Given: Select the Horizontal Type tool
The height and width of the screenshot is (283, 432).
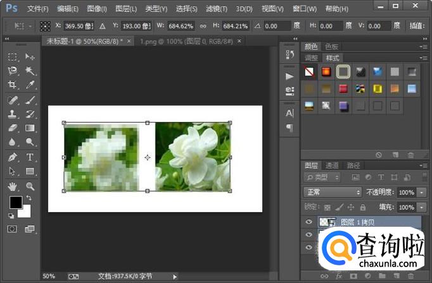Looking at the screenshot, I should click(x=30, y=157).
